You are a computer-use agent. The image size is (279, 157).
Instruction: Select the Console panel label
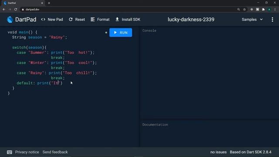tap(149, 31)
